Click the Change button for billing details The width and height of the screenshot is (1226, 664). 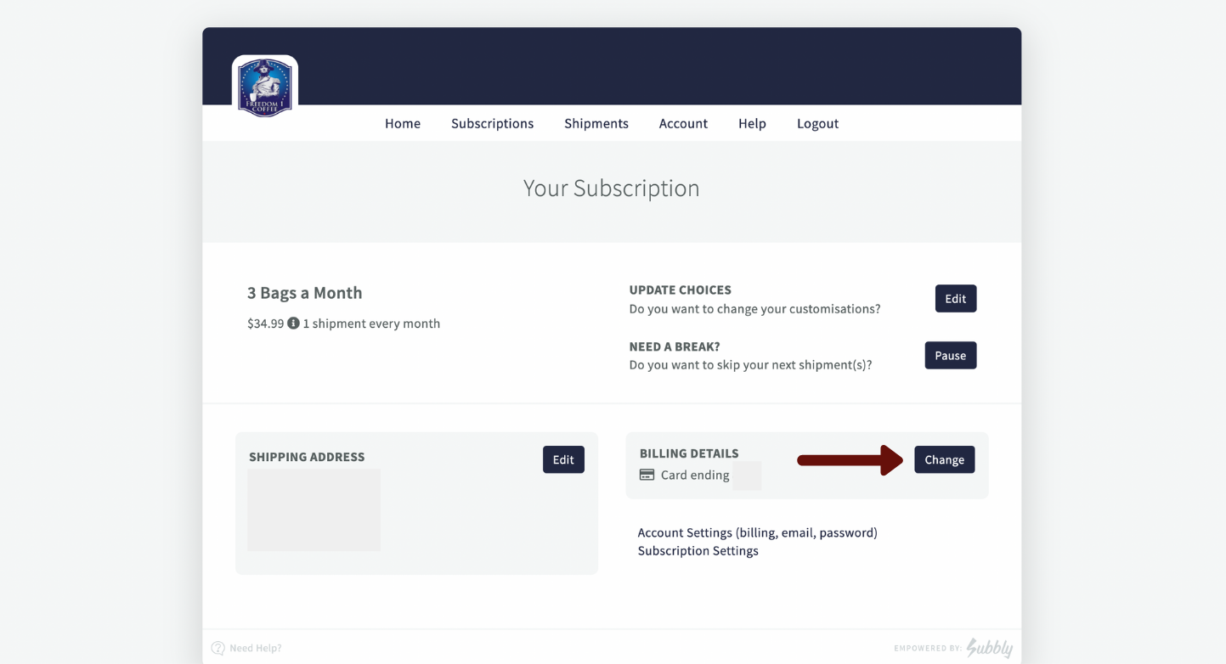pyautogui.click(x=944, y=459)
